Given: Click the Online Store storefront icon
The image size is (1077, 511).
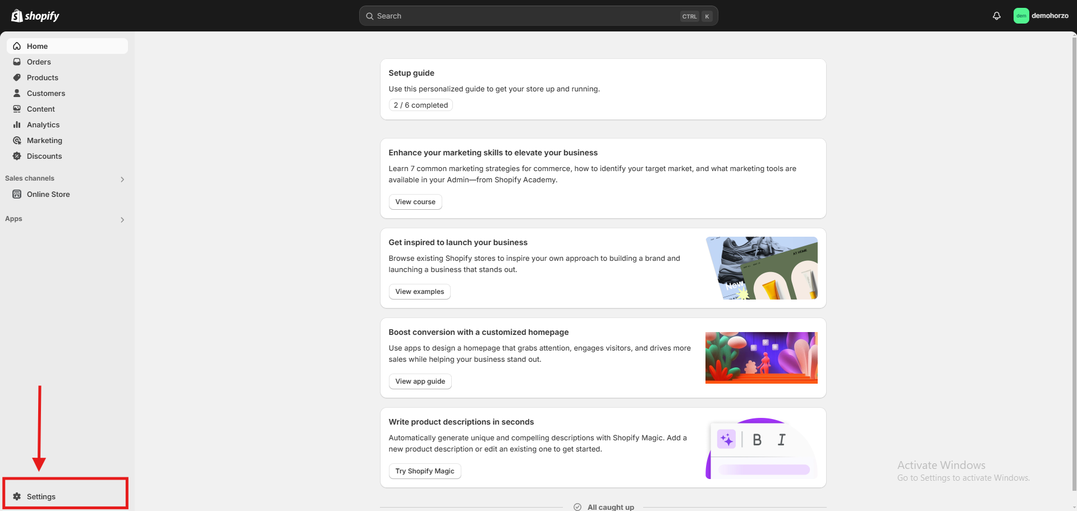Looking at the screenshot, I should coord(17,194).
